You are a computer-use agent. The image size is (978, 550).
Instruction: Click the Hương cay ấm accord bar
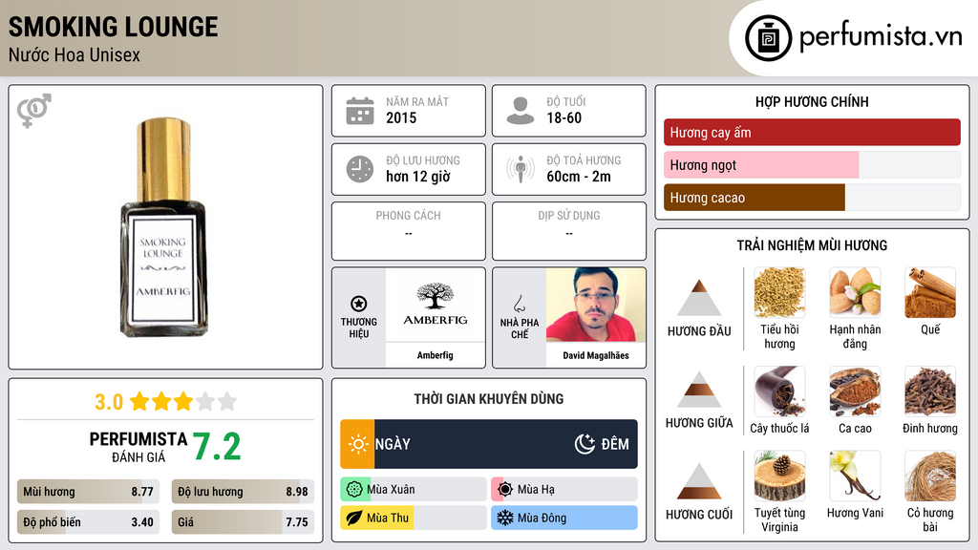tap(812, 132)
